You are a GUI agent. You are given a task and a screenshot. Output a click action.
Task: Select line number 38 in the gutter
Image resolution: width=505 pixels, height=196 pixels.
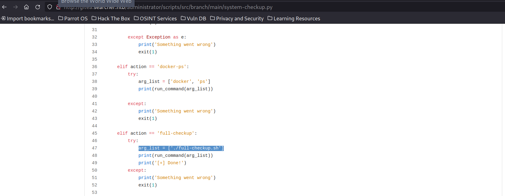point(94,81)
